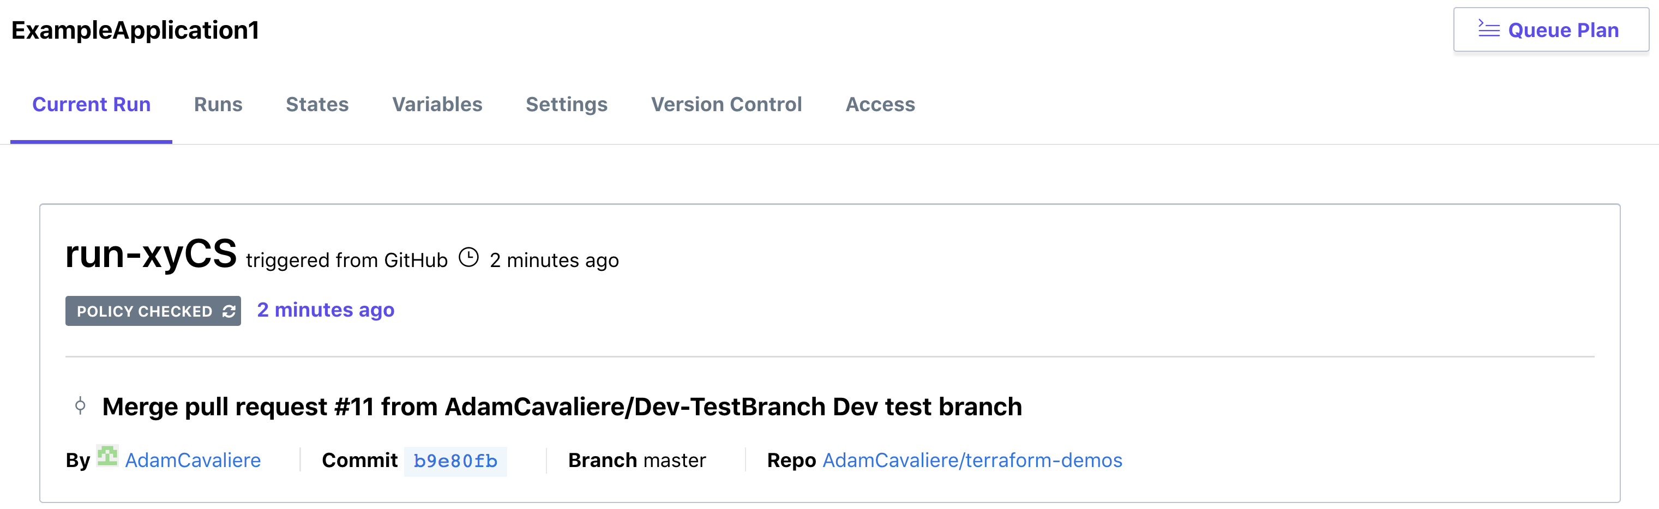Go to the Variables tab
1659x509 pixels.
click(437, 104)
